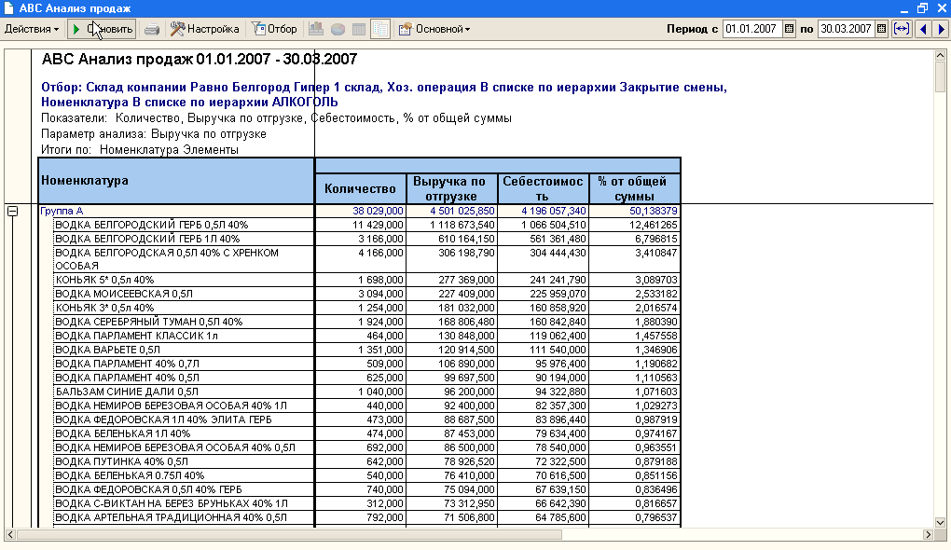Open the Действия dropdown menu
This screenshot has height=550, width=951.
tap(32, 29)
